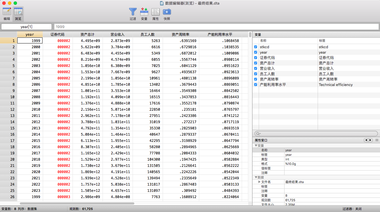Collapse the 数据 section in properties window
Screen dimensions: 380x212
256,177
